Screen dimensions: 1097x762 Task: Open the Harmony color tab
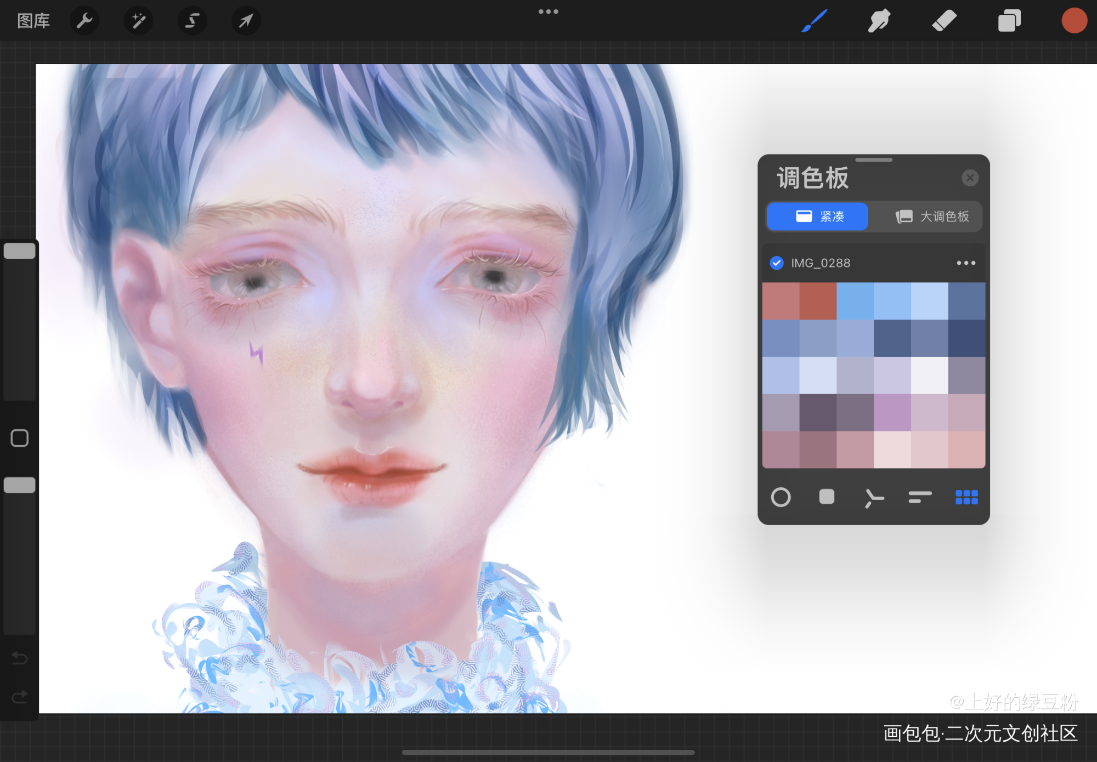point(873,497)
